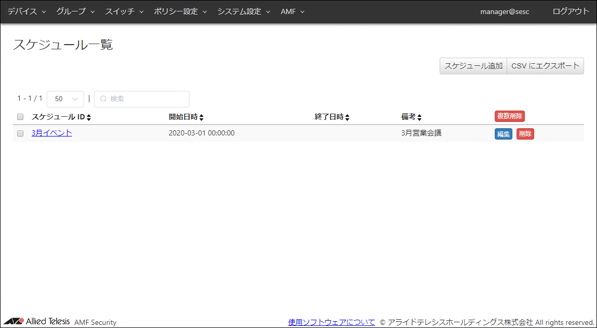The height and width of the screenshot is (328, 597).
Task: Edit the 3月イベント schedule with 編集
Action: pyautogui.click(x=503, y=134)
